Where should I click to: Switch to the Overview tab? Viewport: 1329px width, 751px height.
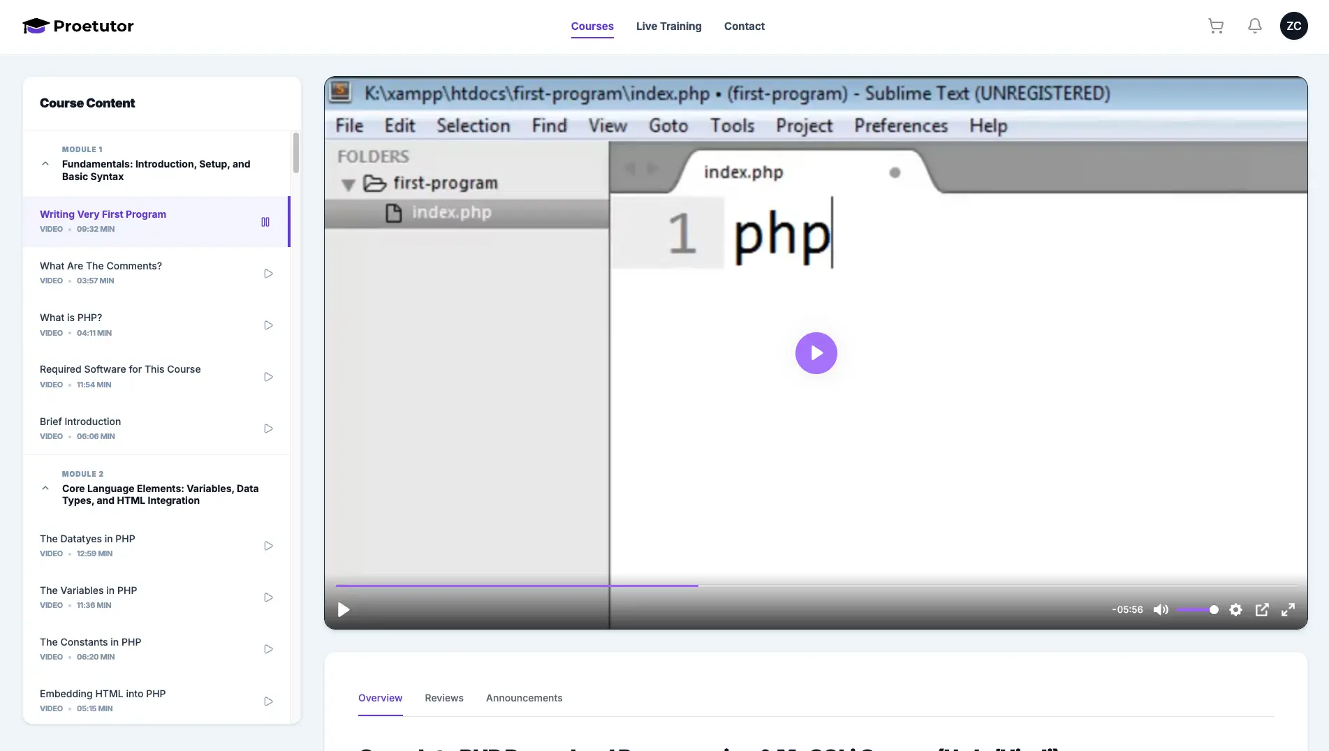[x=380, y=698]
